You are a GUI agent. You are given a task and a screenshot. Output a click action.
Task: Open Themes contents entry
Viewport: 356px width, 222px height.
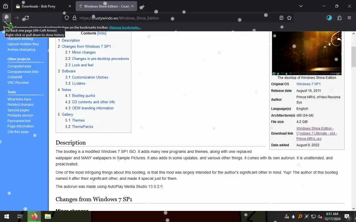coord(78,120)
